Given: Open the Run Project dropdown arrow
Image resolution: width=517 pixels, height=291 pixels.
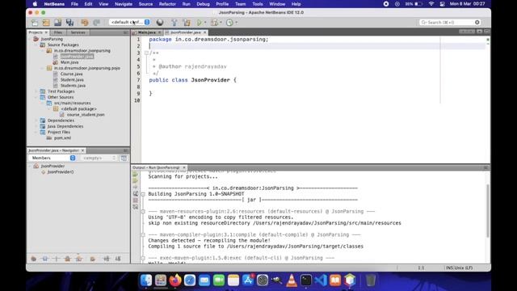Looking at the screenshot, I should click(x=205, y=23).
